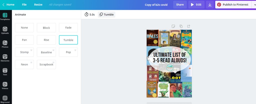Play the 0:05 animation preview

pos(196,5)
